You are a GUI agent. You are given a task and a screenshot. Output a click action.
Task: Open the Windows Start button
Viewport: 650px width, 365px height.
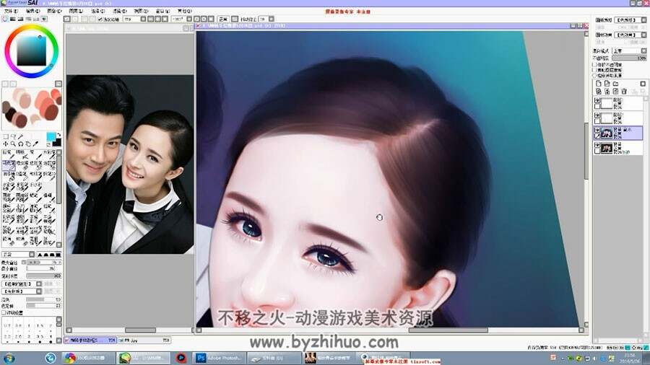[9, 358]
